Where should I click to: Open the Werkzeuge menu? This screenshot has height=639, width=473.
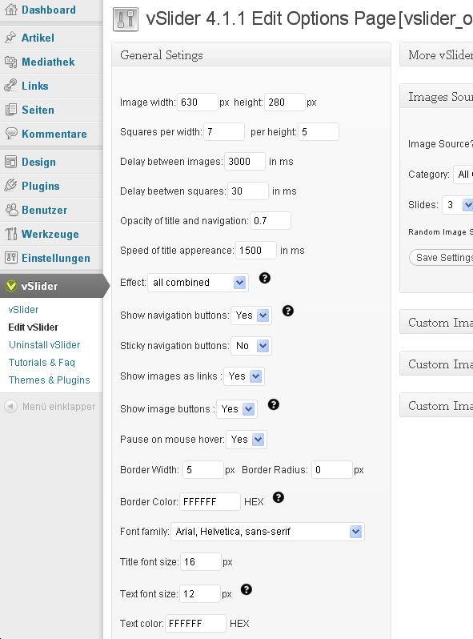click(x=51, y=234)
